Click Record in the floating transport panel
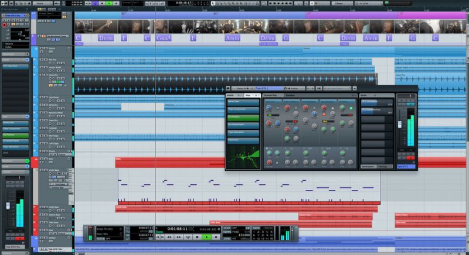The image size is (469, 255). [x=216, y=237]
